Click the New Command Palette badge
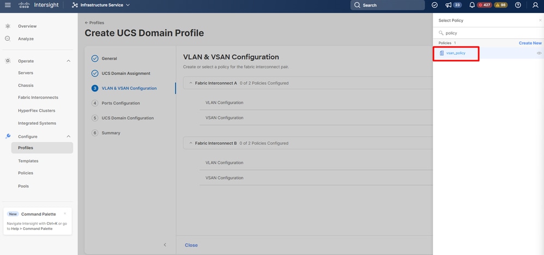 tap(13, 214)
